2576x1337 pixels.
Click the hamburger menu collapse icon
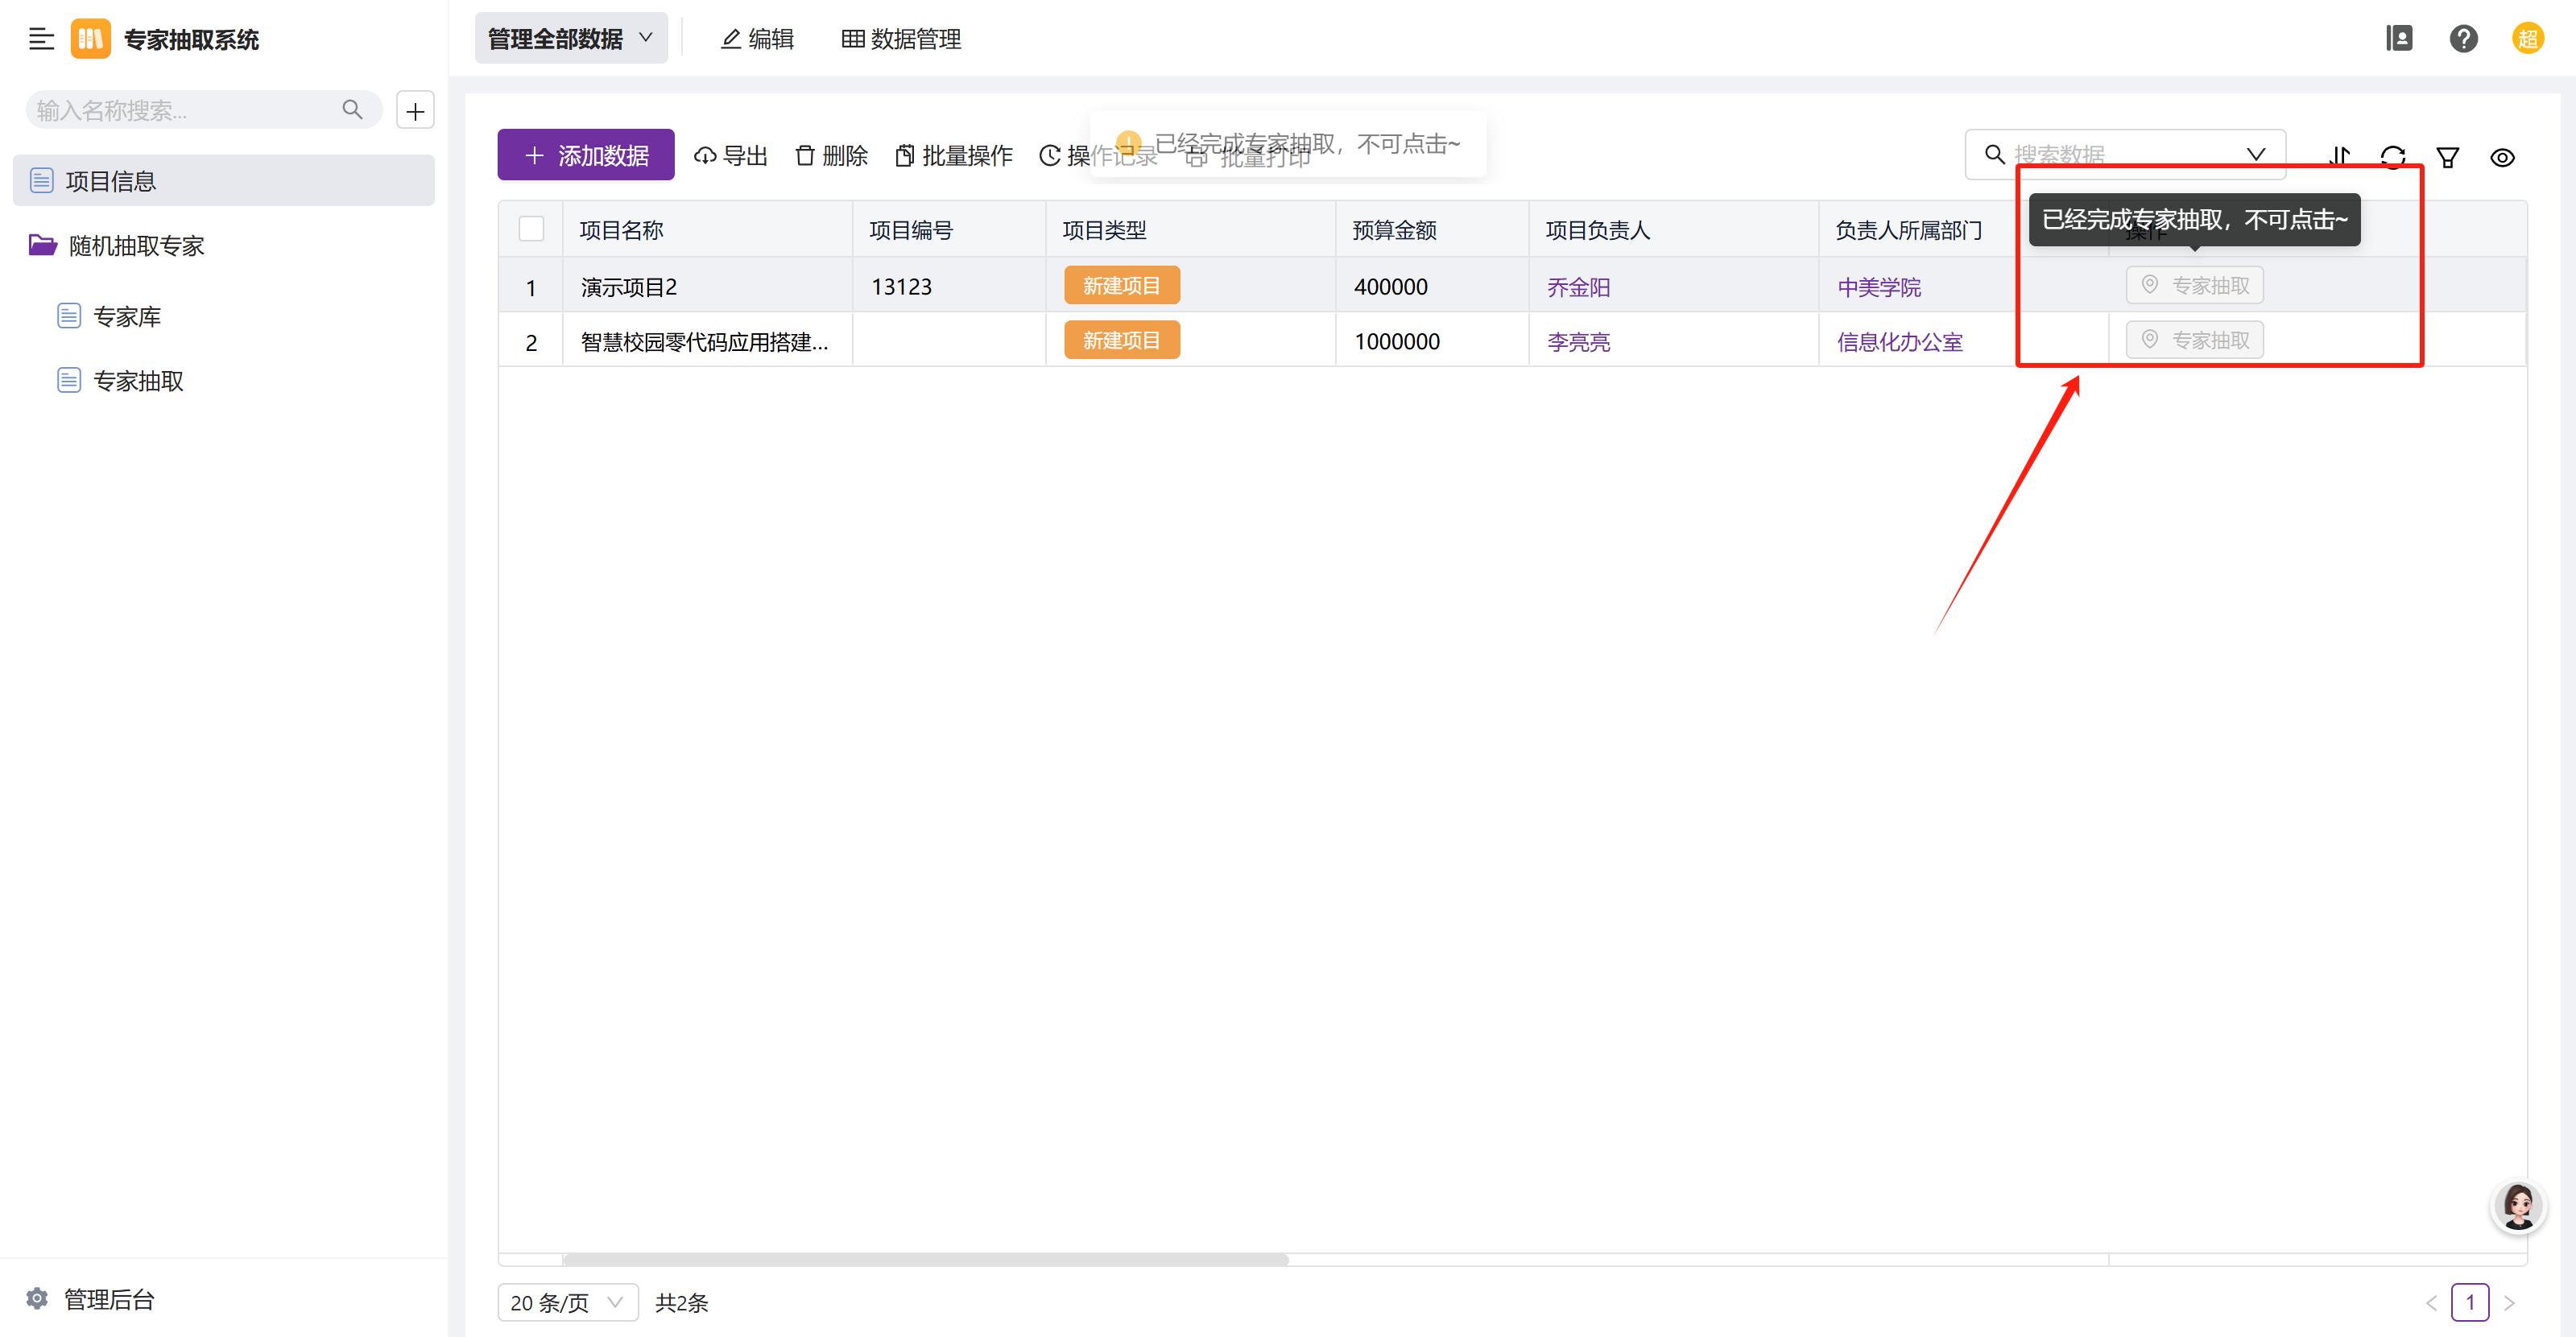[x=41, y=39]
